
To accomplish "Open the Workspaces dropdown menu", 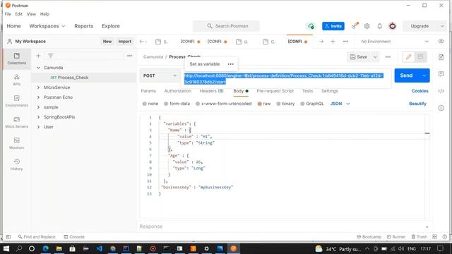I will click(47, 26).
